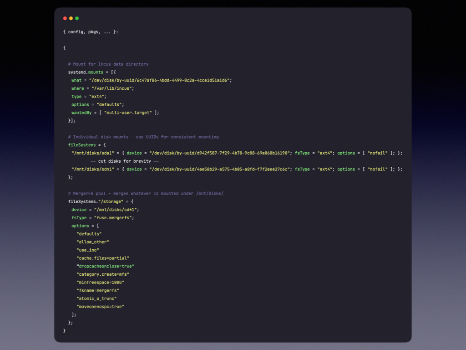466x350 pixels.
Task: Click the type = "ext4" line
Action: 89,97
